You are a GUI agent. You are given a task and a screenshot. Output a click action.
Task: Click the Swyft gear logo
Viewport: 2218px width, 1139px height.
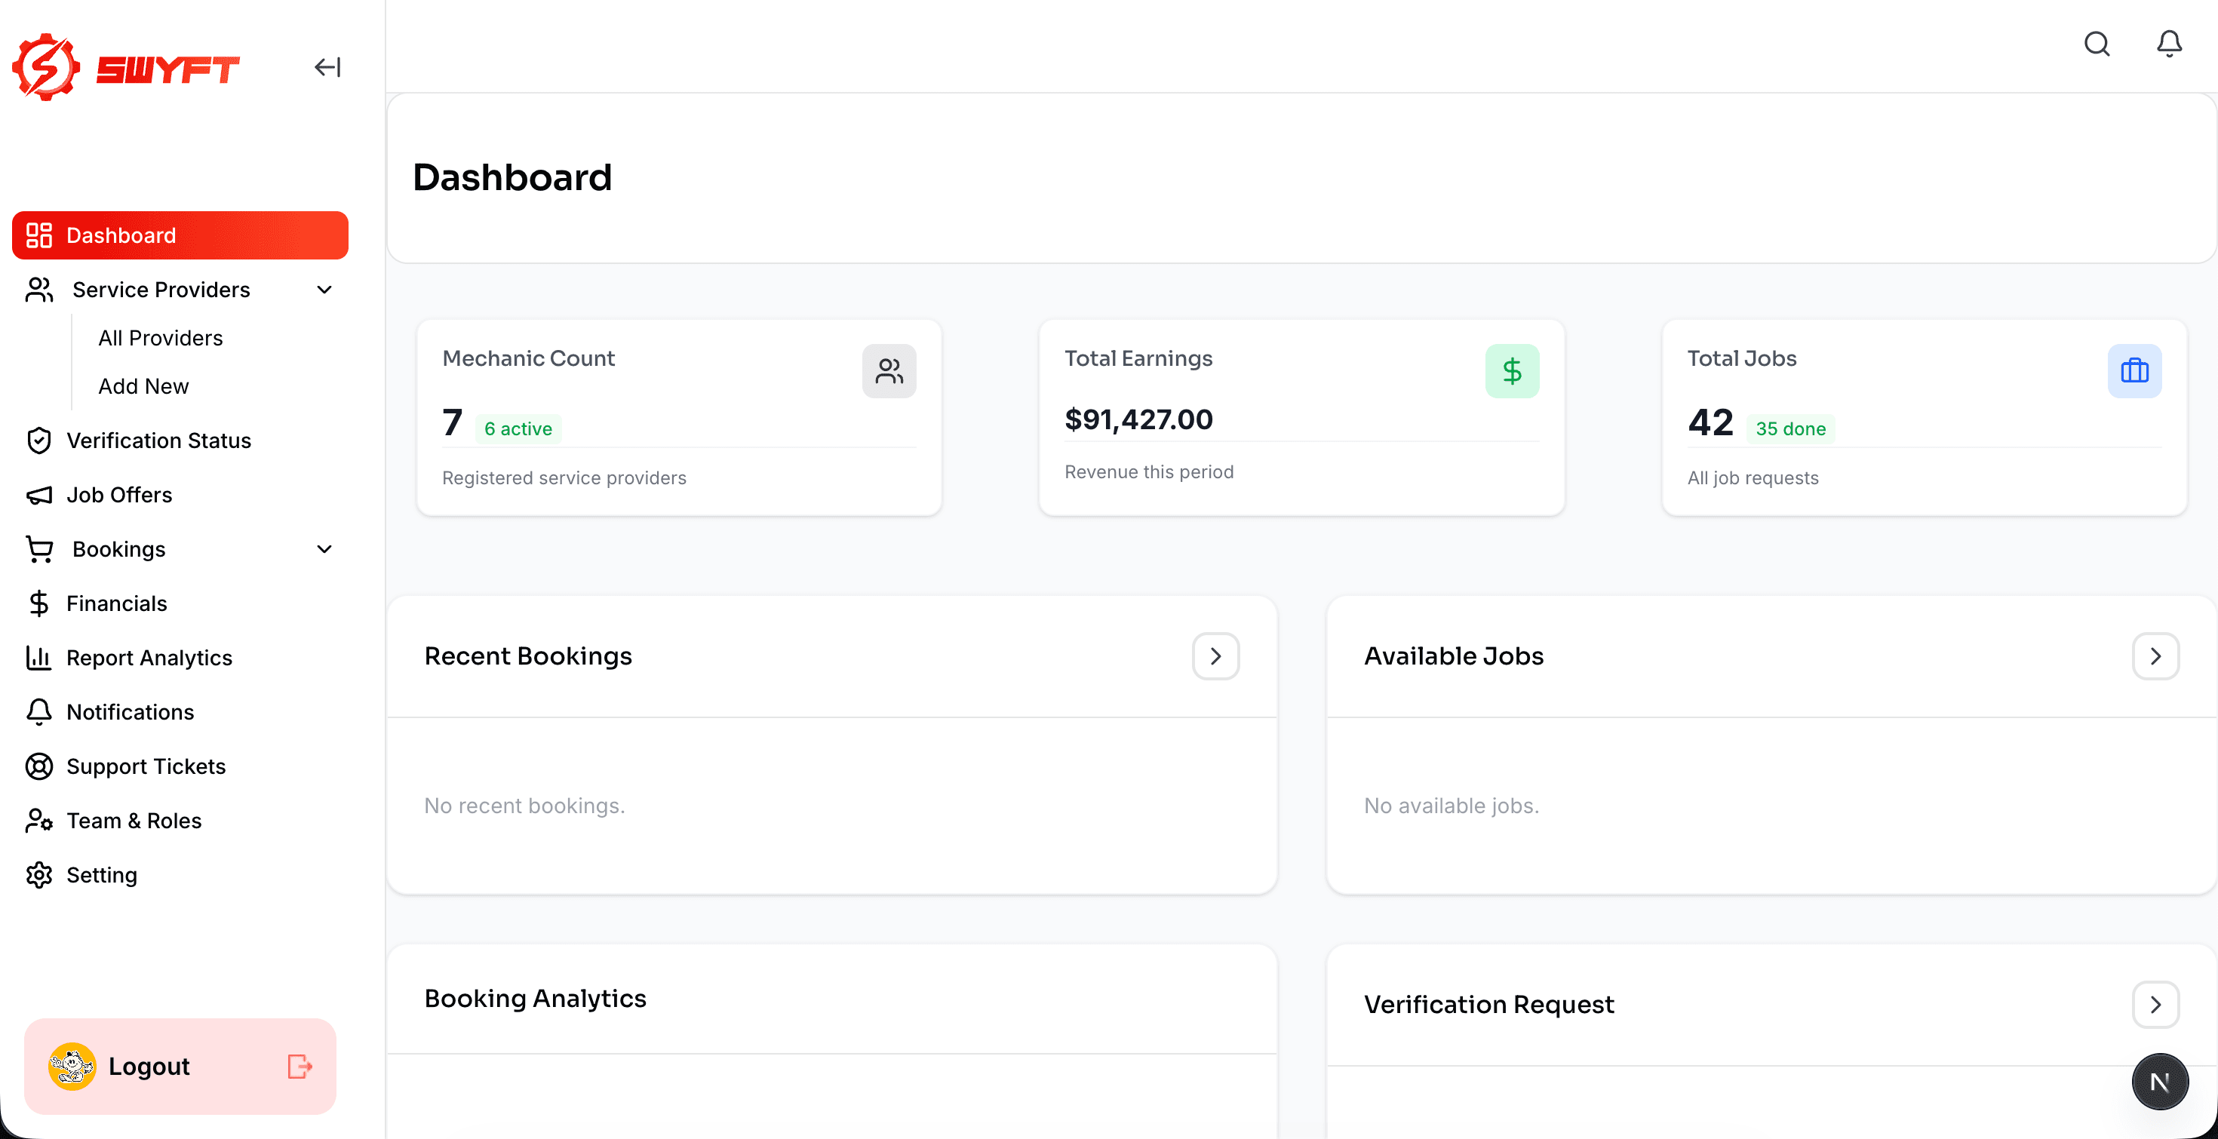[x=45, y=67]
